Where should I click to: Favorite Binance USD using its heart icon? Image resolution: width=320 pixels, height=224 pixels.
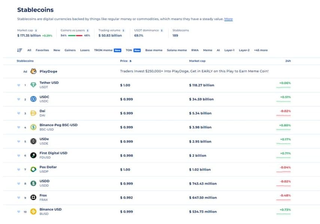[19, 211]
